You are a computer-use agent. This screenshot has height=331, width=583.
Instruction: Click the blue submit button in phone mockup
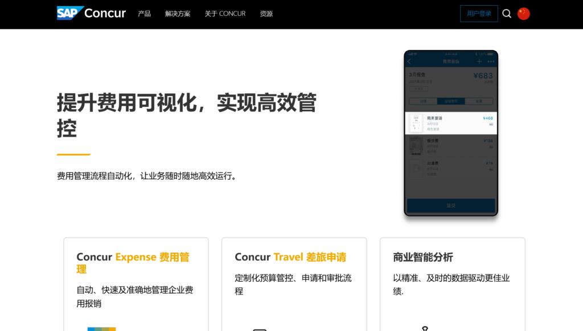451,205
